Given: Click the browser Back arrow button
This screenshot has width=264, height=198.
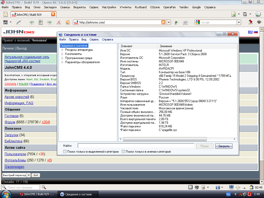Looking at the screenshot, I should click(32, 22).
